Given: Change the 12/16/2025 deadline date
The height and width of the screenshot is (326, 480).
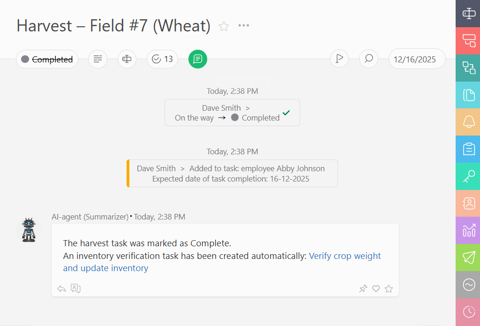Looking at the screenshot, I should point(417,59).
